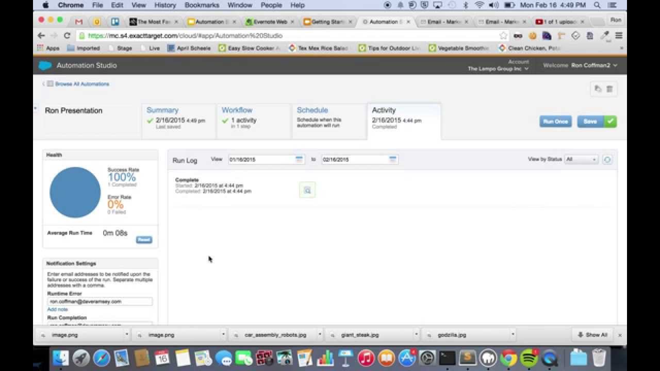Open Launchpad rocket from the Dock

(x=81, y=358)
